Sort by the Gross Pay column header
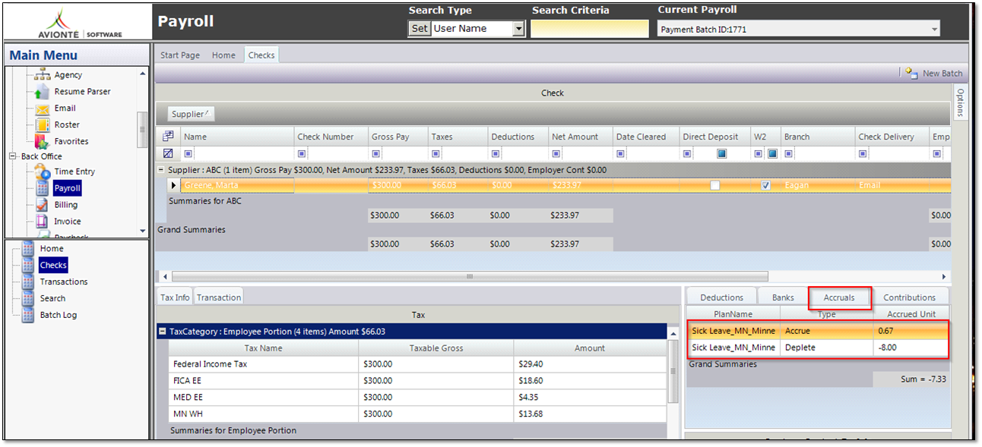This screenshot has height=447, width=982. 398,137
